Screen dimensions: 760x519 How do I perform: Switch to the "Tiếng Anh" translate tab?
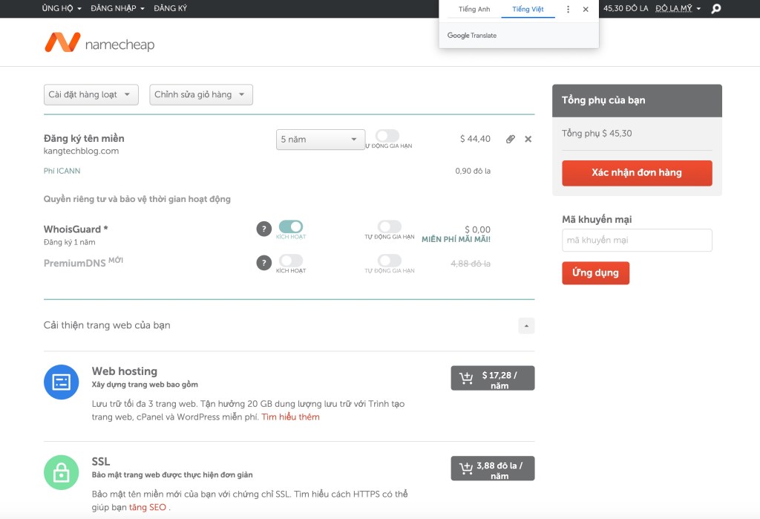[x=474, y=10]
